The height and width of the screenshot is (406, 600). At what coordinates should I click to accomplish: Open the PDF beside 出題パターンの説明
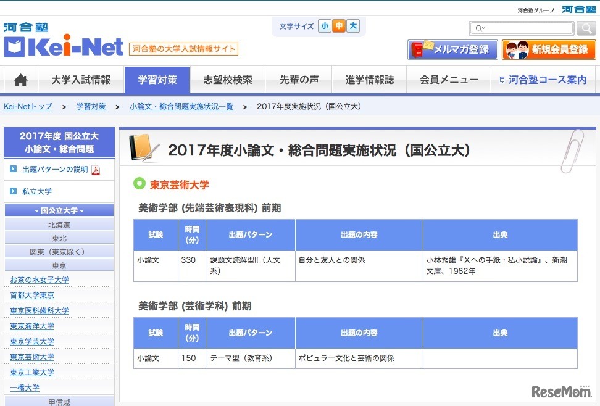(x=97, y=169)
